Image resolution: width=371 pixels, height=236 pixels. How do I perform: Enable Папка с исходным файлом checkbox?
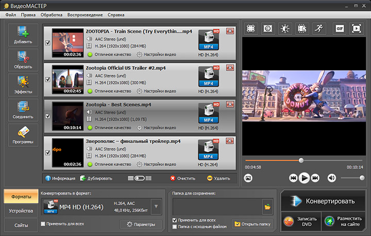click(x=175, y=227)
